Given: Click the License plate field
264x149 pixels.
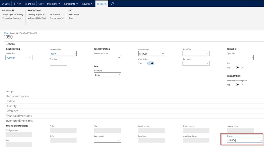Looking at the screenshot, I should pyautogui.click(x=240, y=130).
